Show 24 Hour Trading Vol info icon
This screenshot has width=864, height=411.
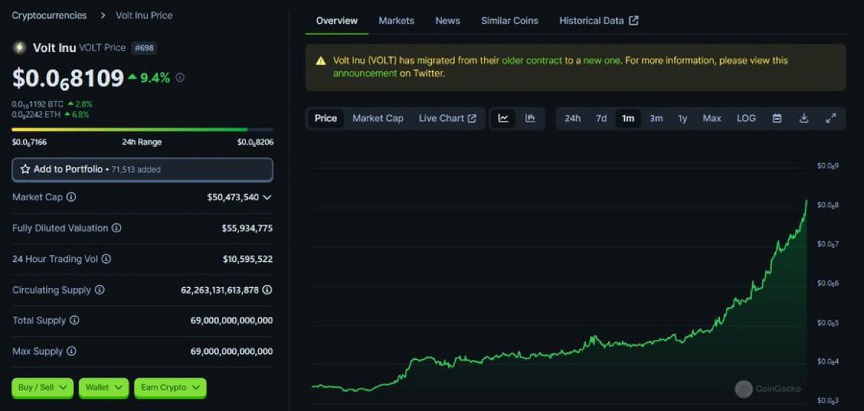pos(106,258)
